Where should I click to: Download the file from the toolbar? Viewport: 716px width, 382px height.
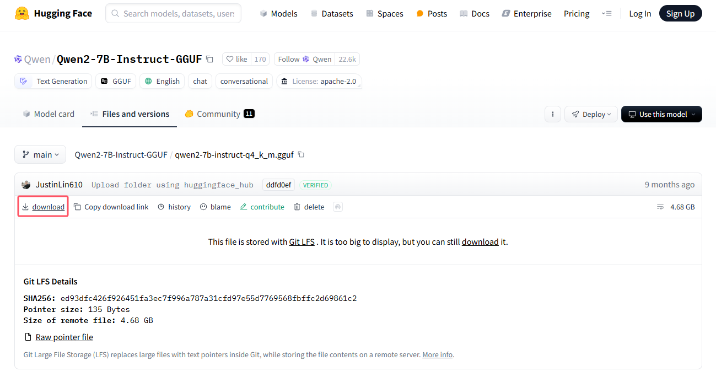(43, 207)
